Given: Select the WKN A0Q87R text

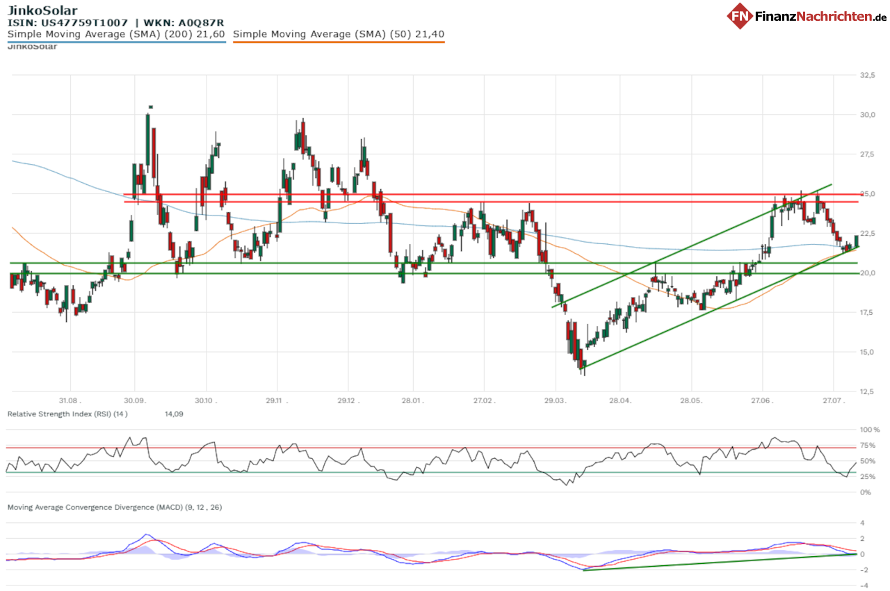Looking at the screenshot, I should click(184, 23).
